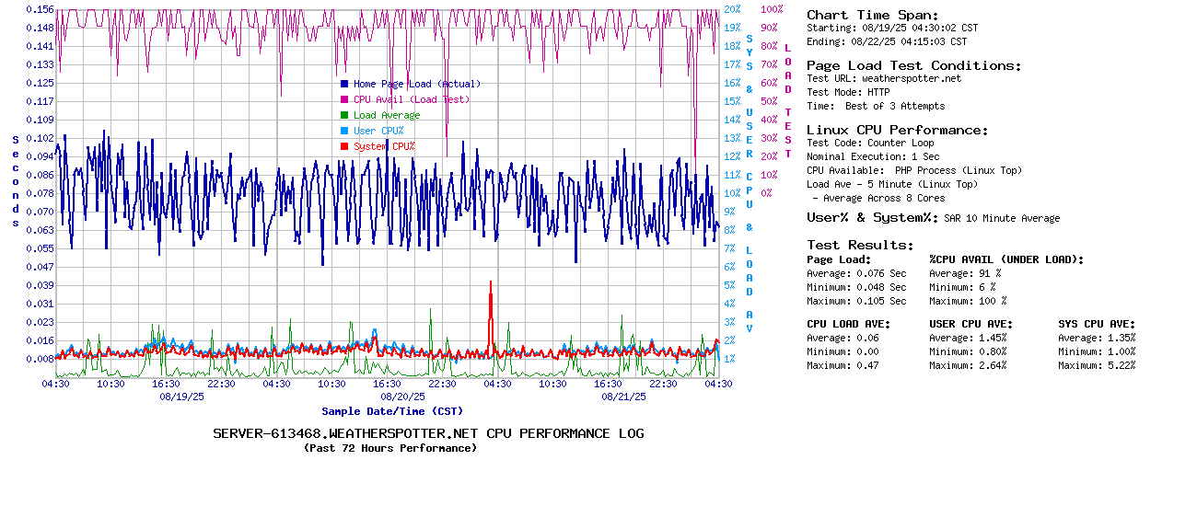Click the Chart Time Span heading

point(872,15)
